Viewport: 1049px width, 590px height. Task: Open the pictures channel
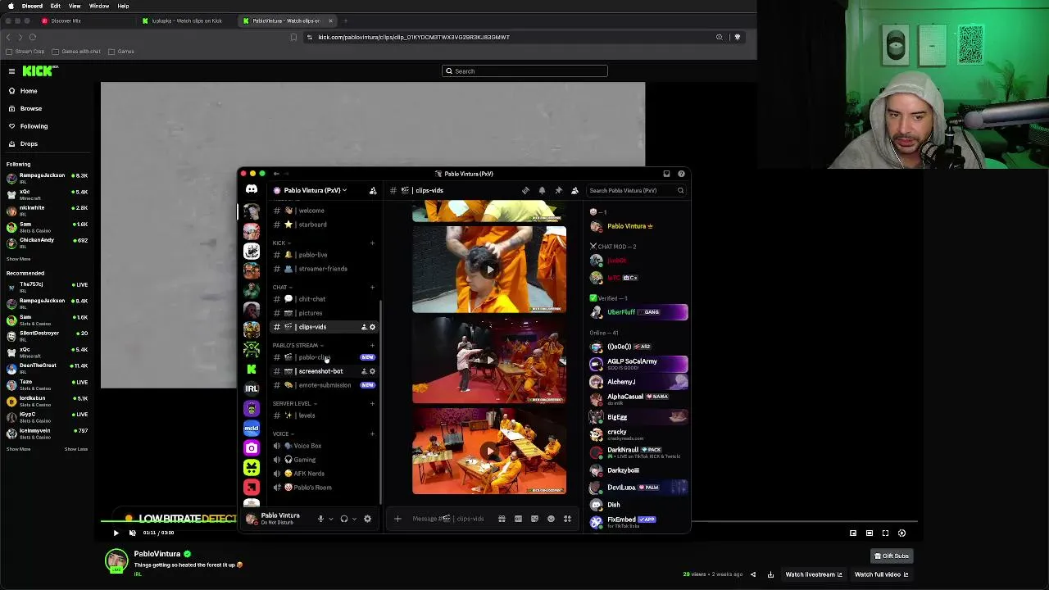(324, 313)
